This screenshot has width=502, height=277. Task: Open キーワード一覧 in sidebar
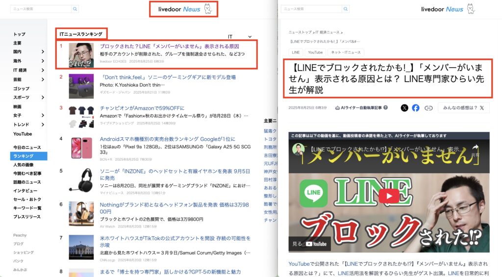click(x=27, y=208)
